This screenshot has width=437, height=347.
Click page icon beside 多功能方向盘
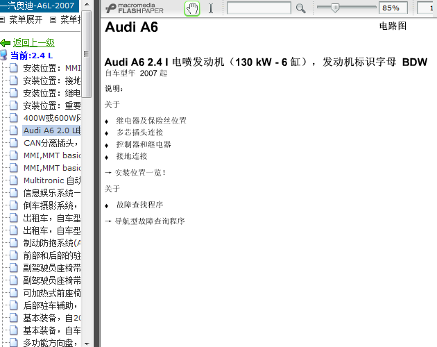(x=13, y=342)
